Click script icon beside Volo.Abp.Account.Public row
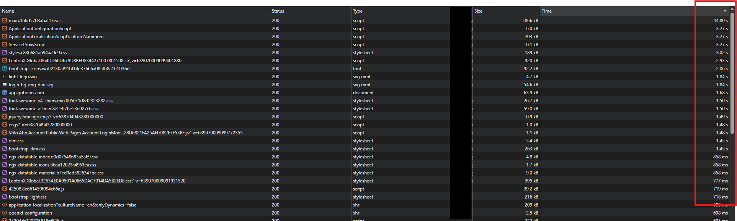Viewport: 737px width, 221px height. [5, 132]
